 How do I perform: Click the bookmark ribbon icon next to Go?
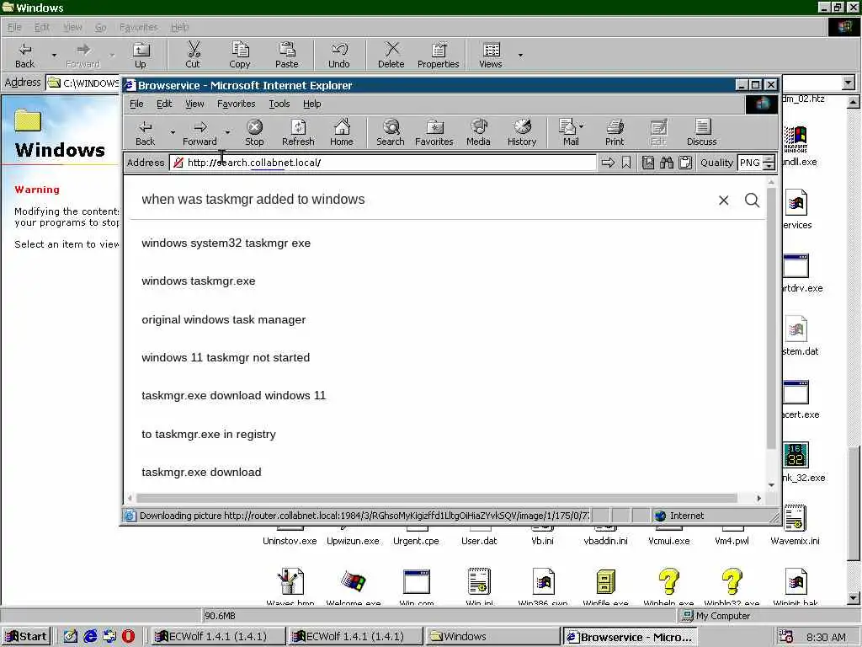coord(626,163)
